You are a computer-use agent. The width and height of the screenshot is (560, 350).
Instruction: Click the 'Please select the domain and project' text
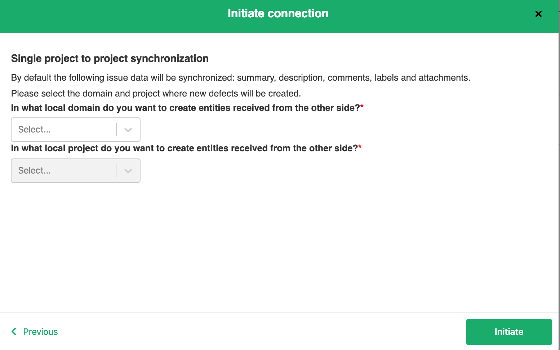156,94
